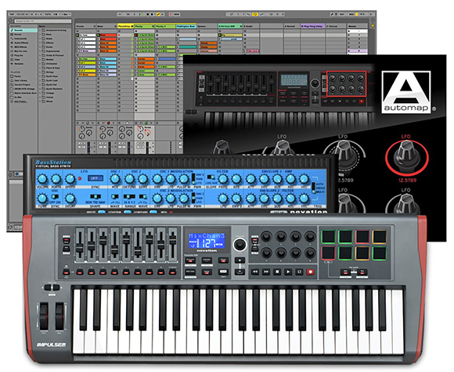Click the Drums track clip stop button
This screenshot has width=454, height=372.
click(77, 123)
